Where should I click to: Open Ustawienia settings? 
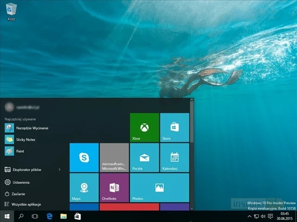(x=21, y=182)
